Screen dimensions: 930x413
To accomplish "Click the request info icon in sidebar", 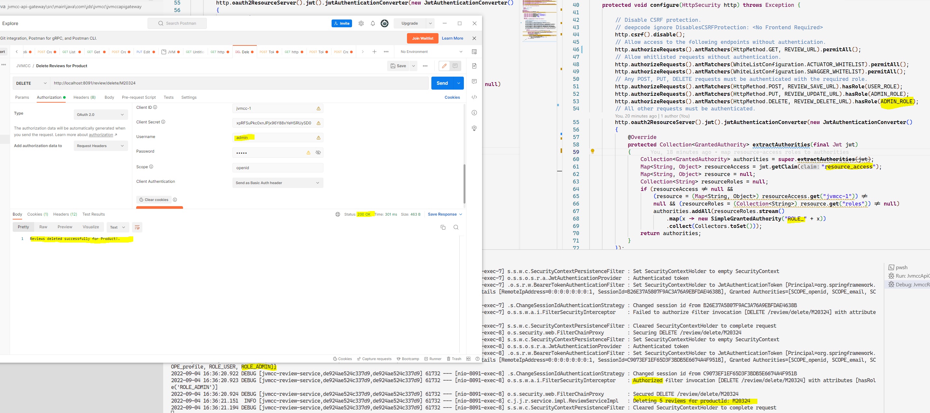I will pos(474,113).
